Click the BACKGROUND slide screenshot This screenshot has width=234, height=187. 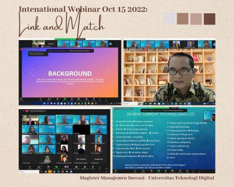pyautogui.click(x=70, y=72)
